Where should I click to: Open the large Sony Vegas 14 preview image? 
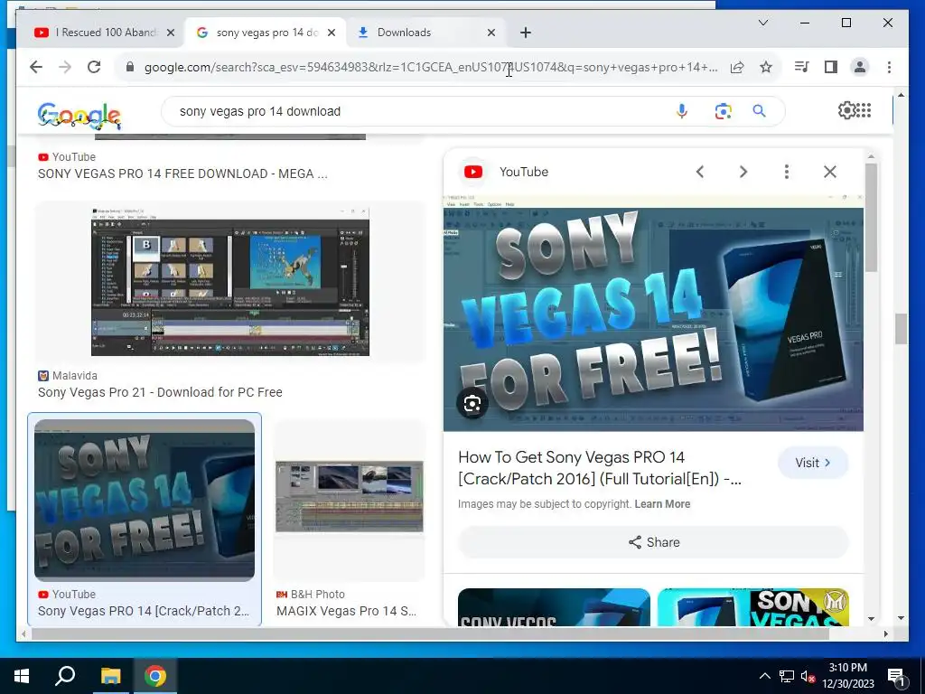[653, 313]
